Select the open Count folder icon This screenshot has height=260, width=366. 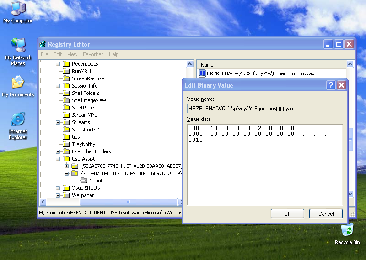[84, 181]
